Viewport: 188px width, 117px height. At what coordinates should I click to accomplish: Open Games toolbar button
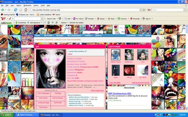pos(101,19)
